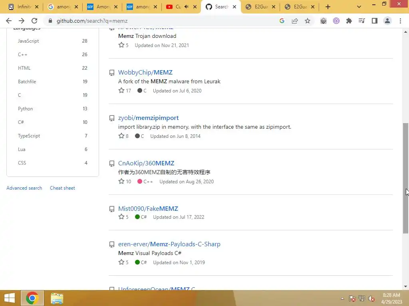Reload the GitHub search page

tap(34, 21)
